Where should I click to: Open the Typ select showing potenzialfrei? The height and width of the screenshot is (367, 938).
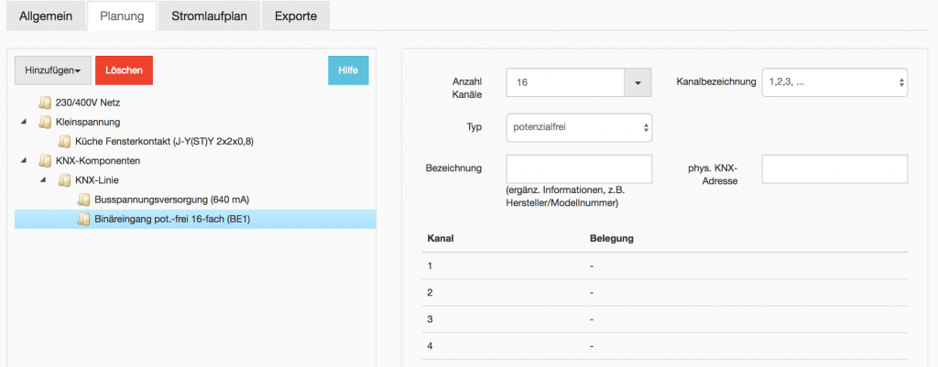(579, 127)
